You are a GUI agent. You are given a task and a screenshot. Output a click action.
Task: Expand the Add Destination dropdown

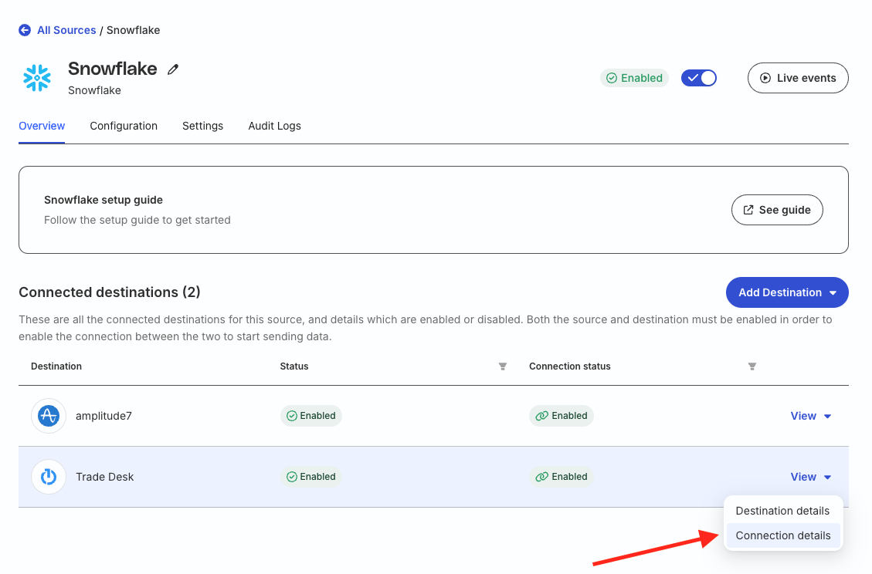pyautogui.click(x=787, y=292)
